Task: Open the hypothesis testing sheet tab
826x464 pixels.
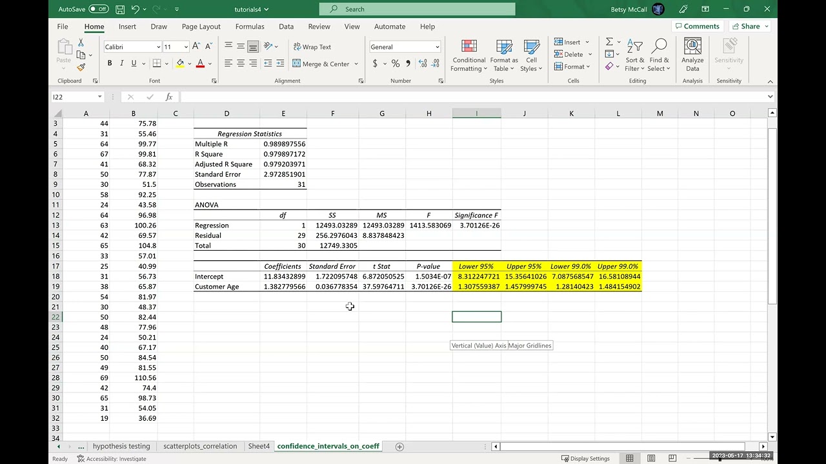Action: click(x=121, y=446)
